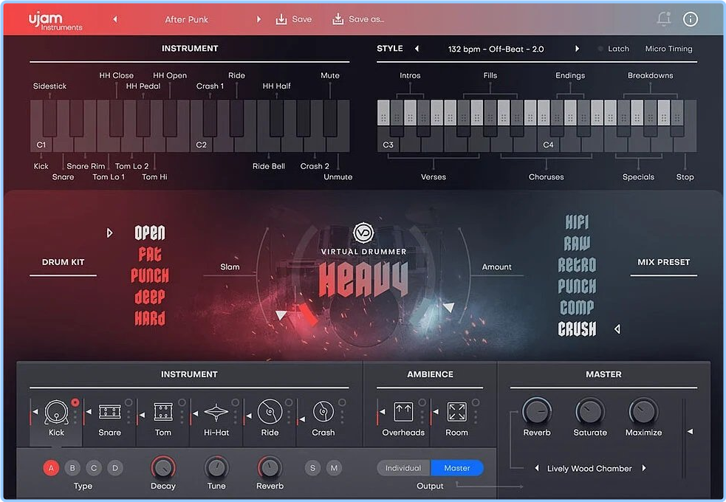Choose the COMP mix preset
The width and height of the screenshot is (726, 502).
[577, 307]
